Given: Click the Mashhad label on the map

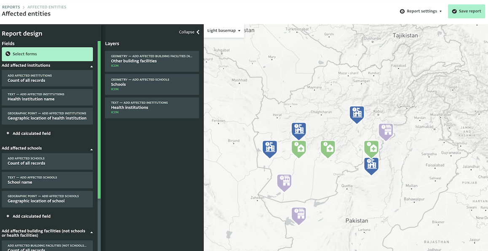Looking at the screenshot, I should pos(239,80).
